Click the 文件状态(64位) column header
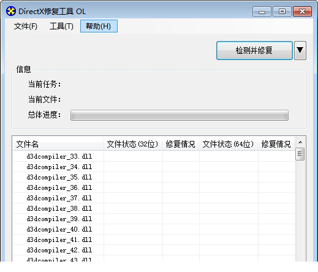Viewport: 318px width, 272px height. [x=228, y=144]
